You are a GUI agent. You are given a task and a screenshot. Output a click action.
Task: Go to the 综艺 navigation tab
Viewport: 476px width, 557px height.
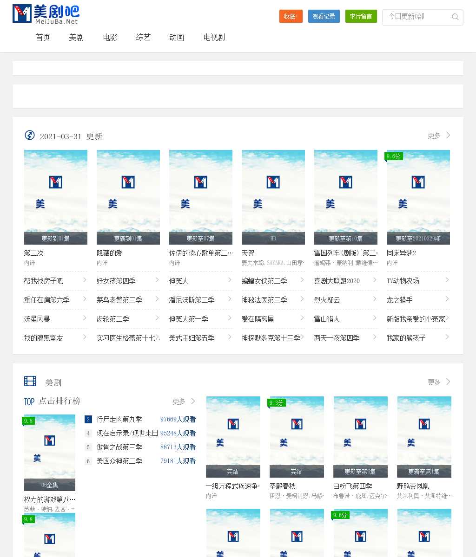[143, 38]
